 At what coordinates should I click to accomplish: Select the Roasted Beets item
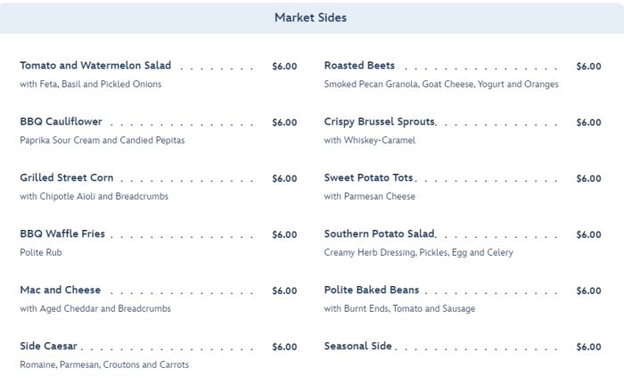click(359, 66)
